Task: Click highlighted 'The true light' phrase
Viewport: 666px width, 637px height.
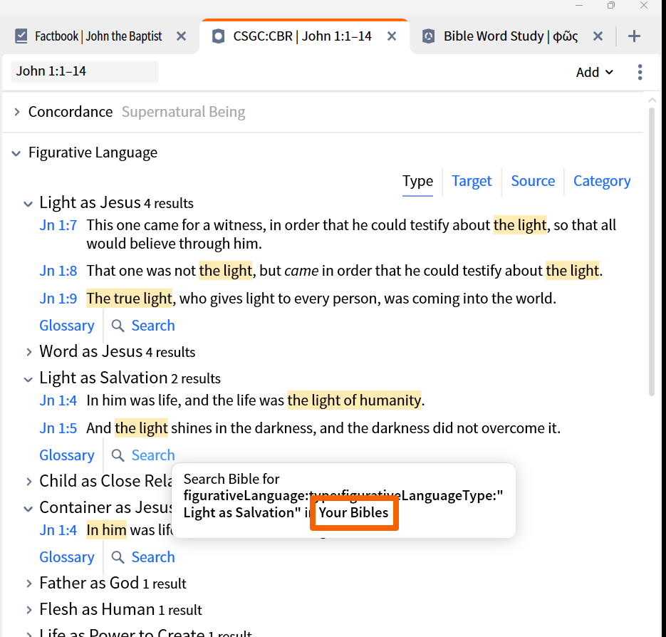Action: (130, 299)
